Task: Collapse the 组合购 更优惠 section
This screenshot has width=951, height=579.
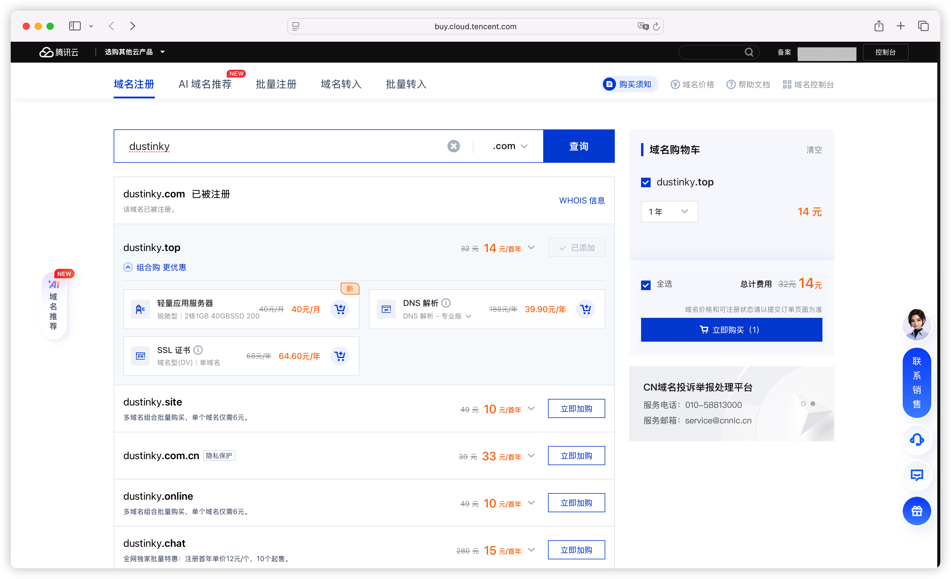Action: [x=155, y=267]
